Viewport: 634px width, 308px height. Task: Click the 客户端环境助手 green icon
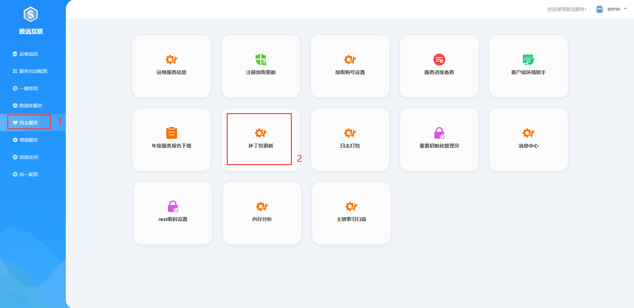pos(529,60)
